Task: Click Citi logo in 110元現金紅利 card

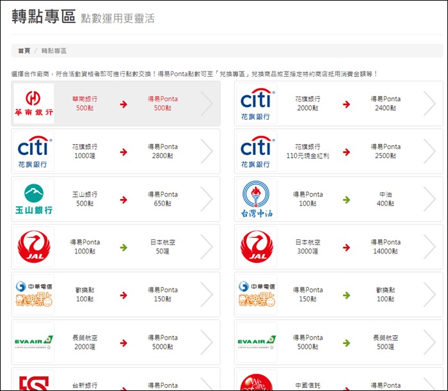Action: (x=257, y=151)
